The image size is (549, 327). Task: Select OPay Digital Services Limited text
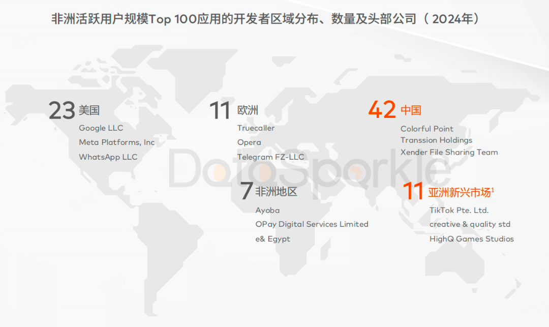[312, 224]
